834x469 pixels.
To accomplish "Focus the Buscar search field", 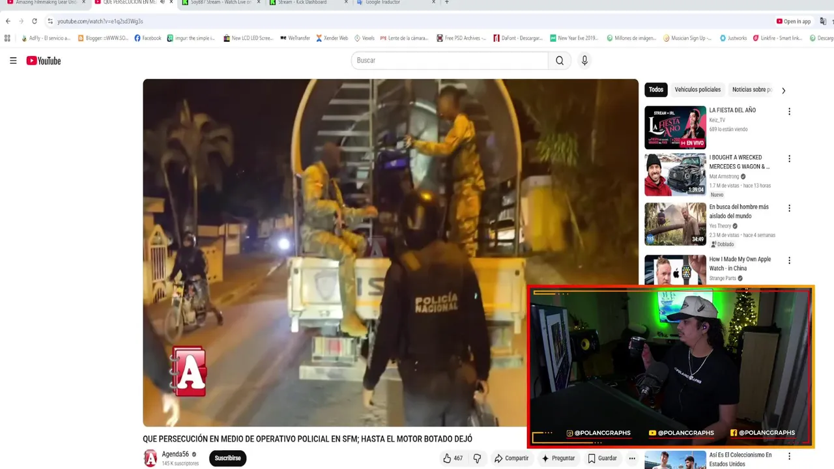I will pos(450,61).
